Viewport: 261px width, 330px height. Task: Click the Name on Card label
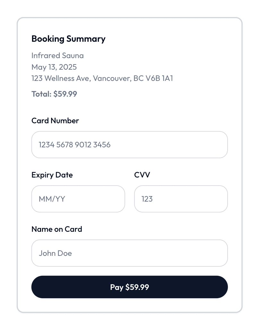click(57, 229)
